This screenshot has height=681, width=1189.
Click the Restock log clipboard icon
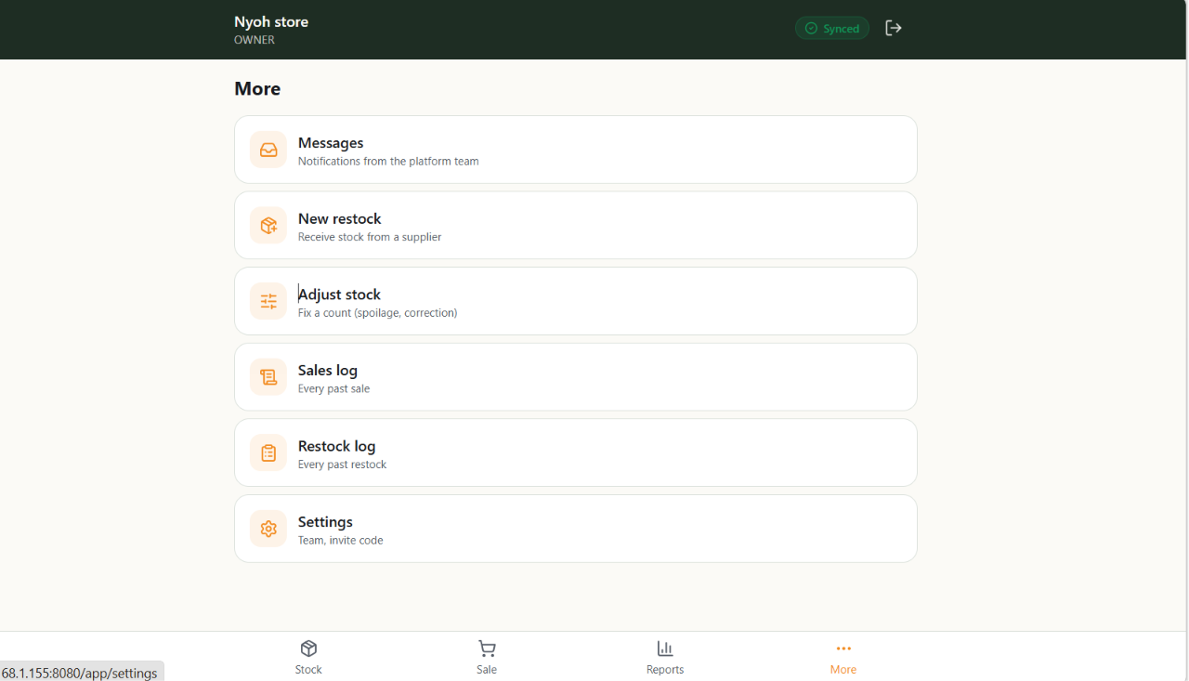[x=268, y=452]
